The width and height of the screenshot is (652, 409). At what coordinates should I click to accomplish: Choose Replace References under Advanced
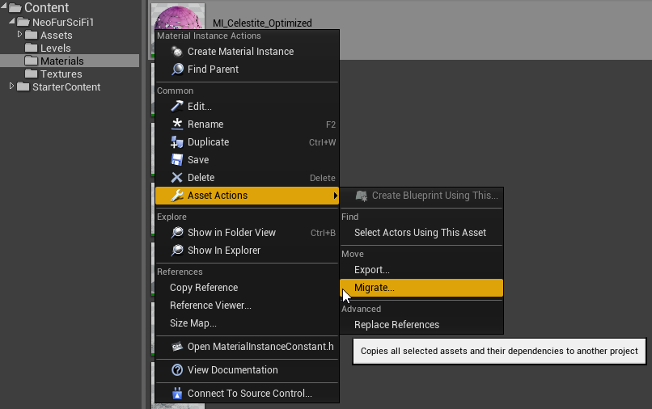tap(396, 325)
